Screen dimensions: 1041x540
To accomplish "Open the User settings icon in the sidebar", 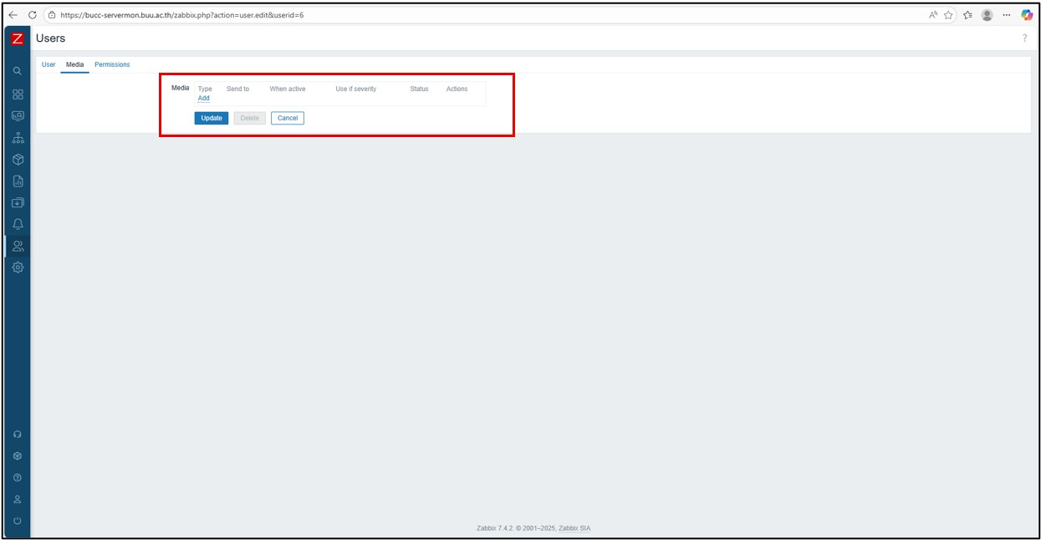I will tap(18, 499).
